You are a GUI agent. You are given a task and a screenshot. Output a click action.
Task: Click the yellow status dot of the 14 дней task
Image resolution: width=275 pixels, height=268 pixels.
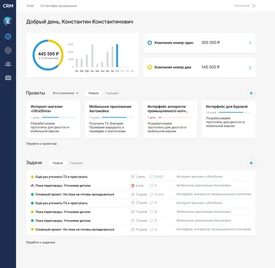(32, 212)
